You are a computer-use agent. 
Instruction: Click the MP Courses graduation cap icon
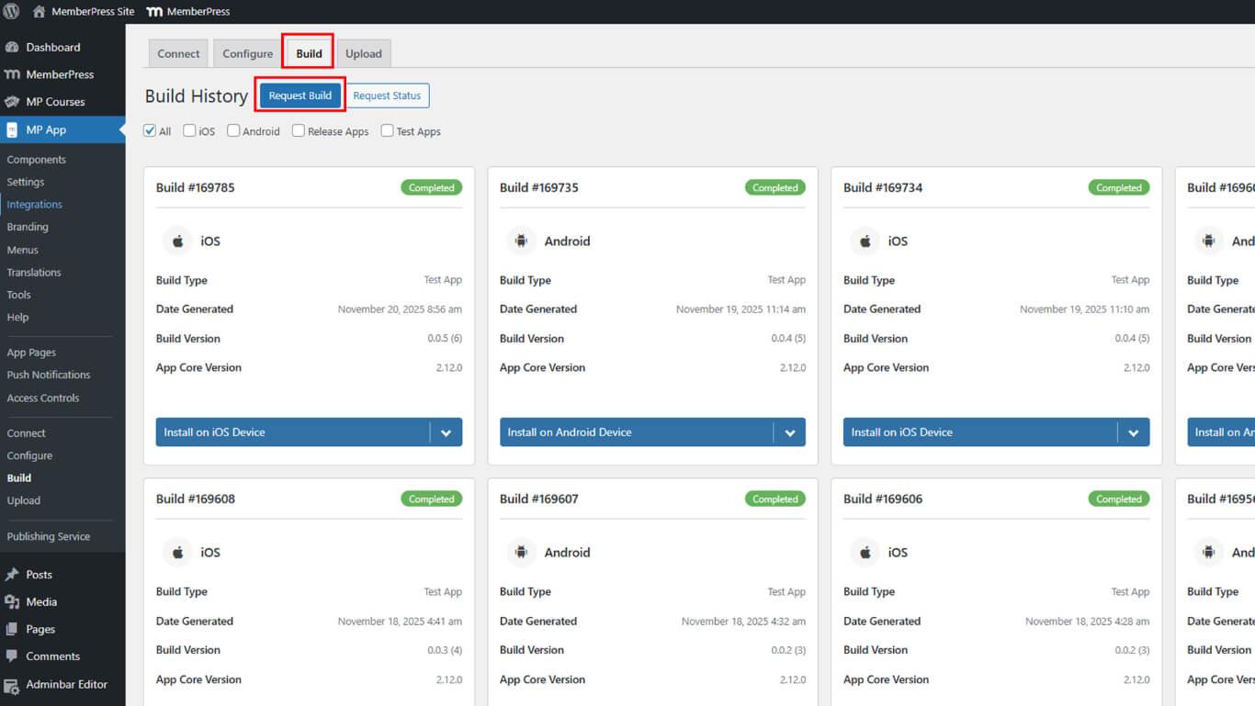[12, 102]
